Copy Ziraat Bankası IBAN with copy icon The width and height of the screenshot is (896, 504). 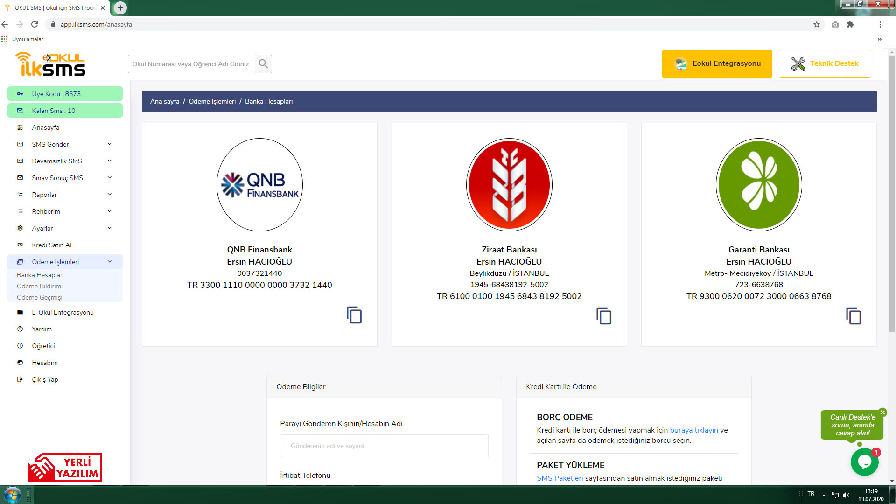tap(604, 316)
